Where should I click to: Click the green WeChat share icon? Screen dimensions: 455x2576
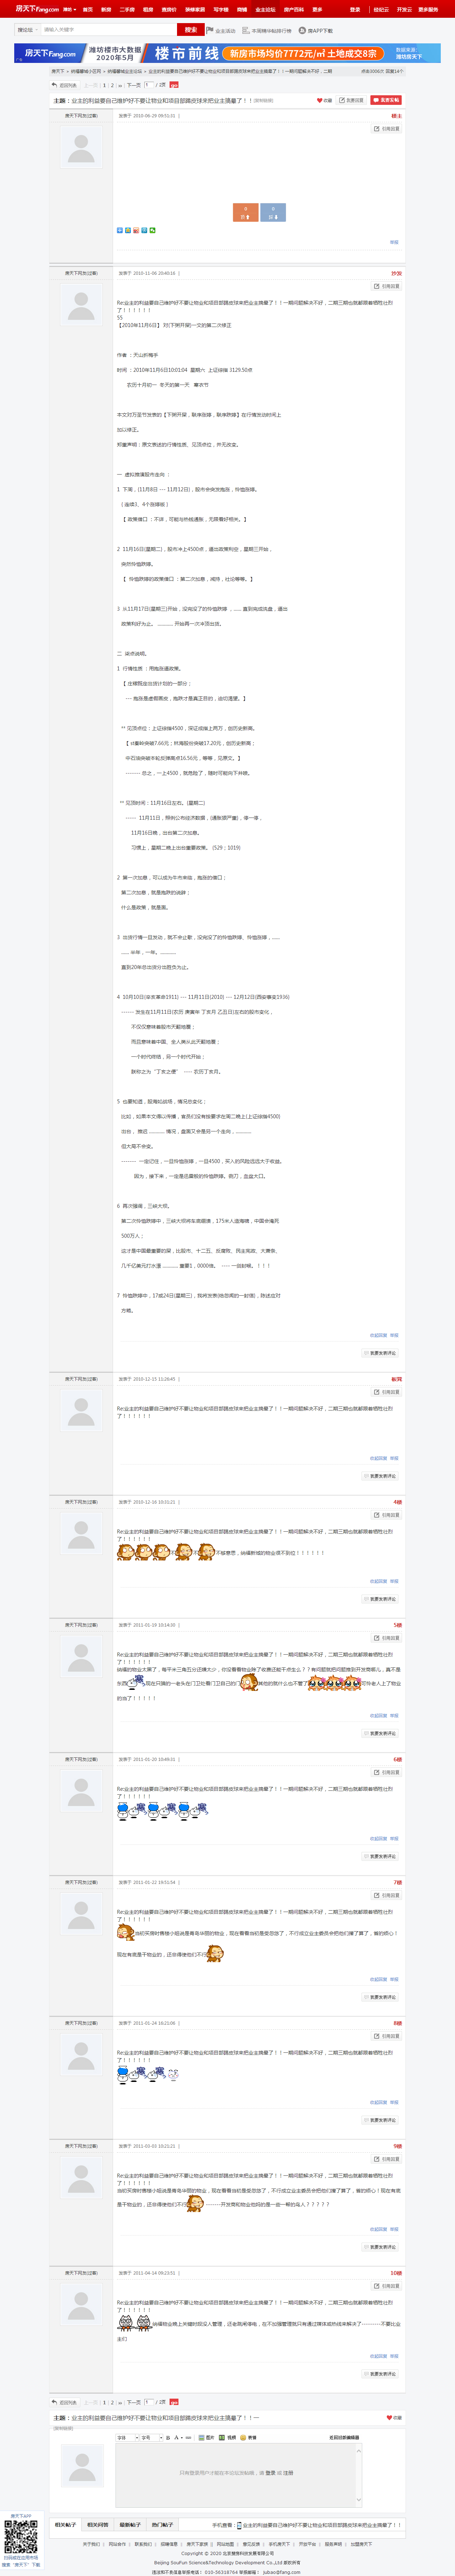coord(152,230)
